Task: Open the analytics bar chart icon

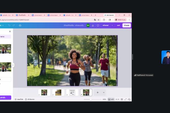Action: point(93,25)
